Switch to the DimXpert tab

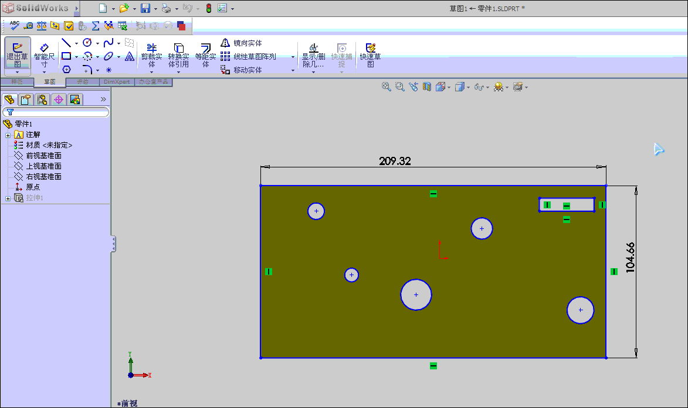(117, 82)
